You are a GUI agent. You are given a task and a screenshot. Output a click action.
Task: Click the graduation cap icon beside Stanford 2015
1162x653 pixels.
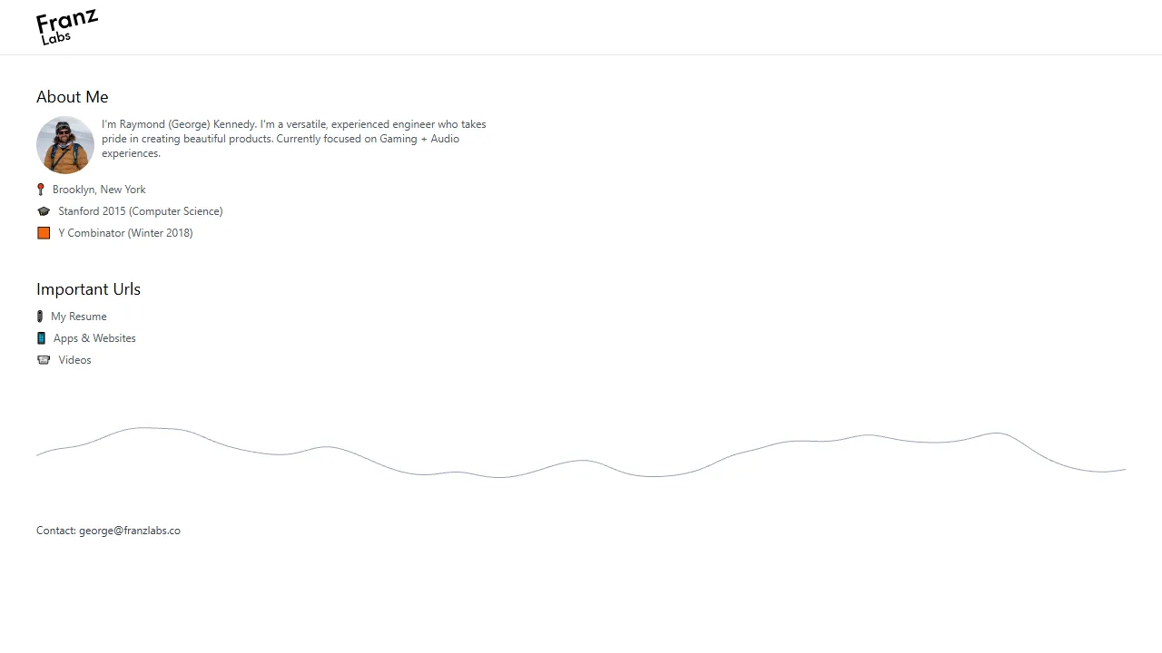[44, 210]
